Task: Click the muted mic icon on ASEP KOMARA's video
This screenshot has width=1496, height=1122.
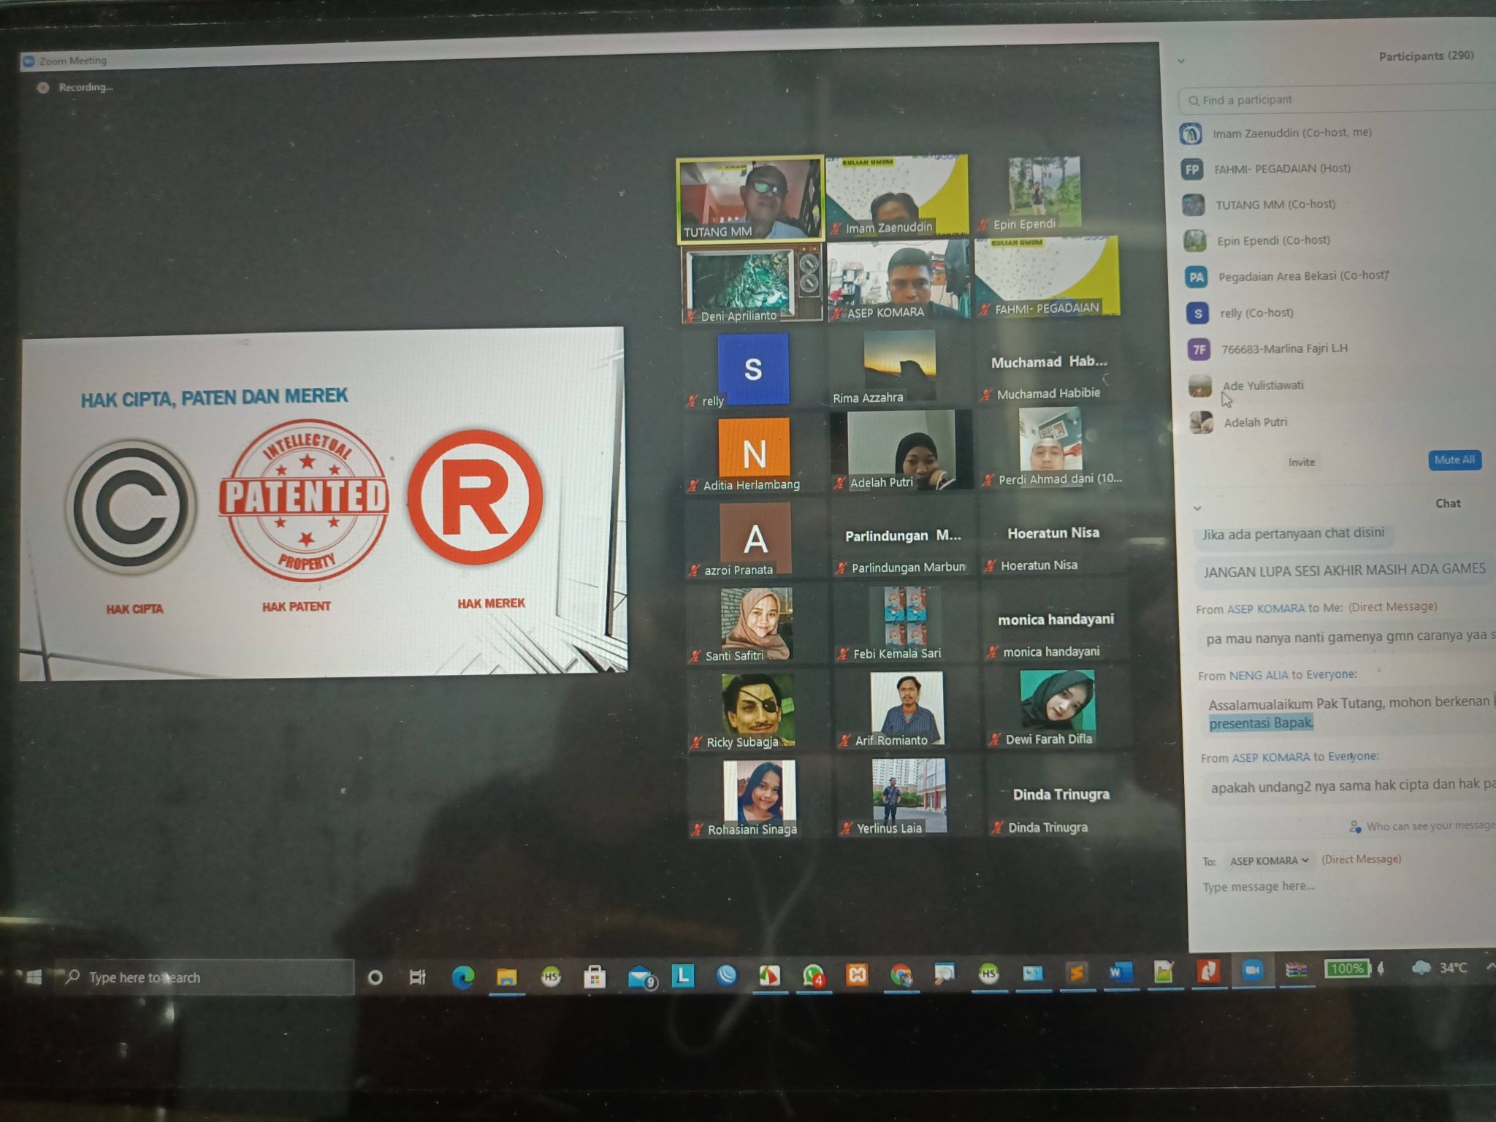Action: tap(836, 314)
